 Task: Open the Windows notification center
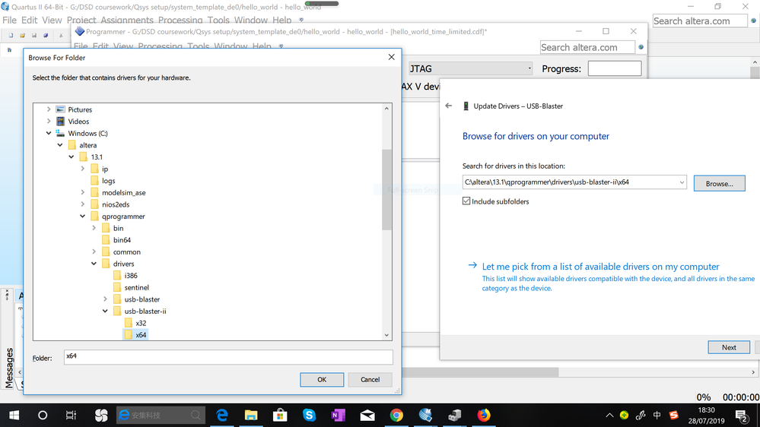coord(742,416)
